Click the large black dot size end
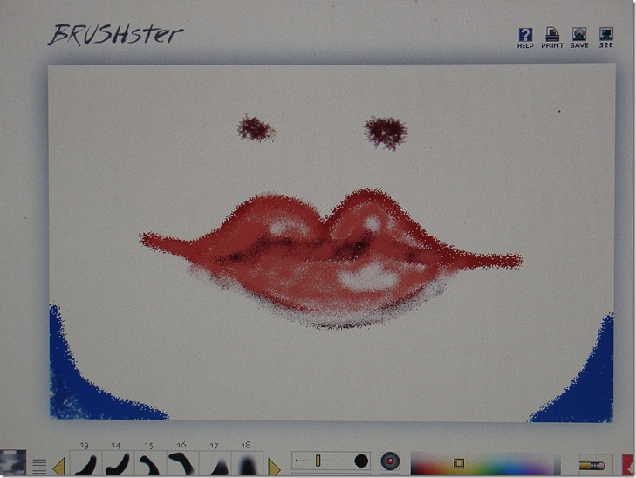 [x=361, y=461]
